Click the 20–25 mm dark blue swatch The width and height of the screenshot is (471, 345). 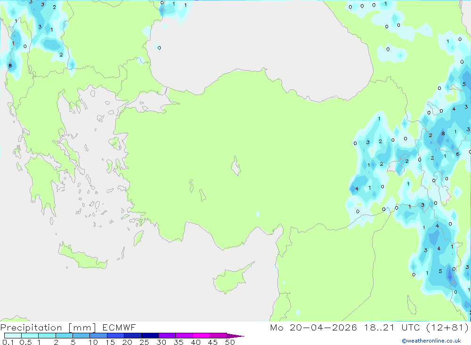pos(132,336)
